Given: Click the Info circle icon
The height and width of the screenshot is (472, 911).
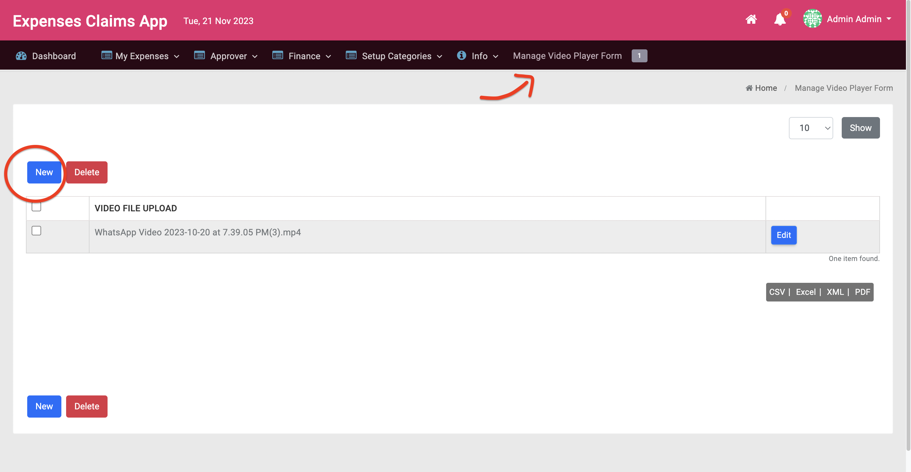Looking at the screenshot, I should click(461, 55).
